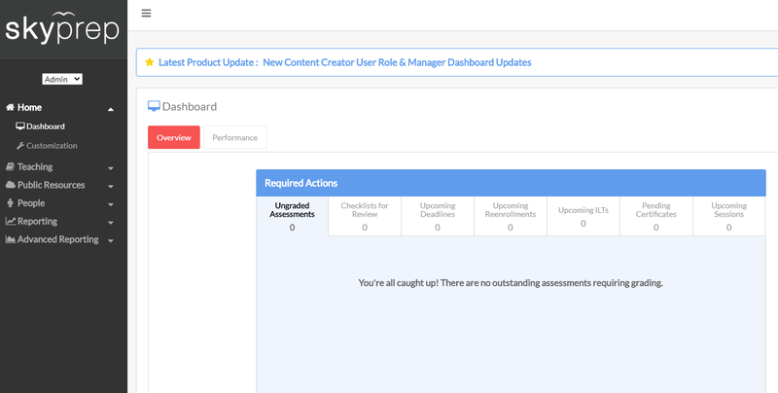Click the People person icon
The height and width of the screenshot is (393, 778).
pyautogui.click(x=10, y=203)
